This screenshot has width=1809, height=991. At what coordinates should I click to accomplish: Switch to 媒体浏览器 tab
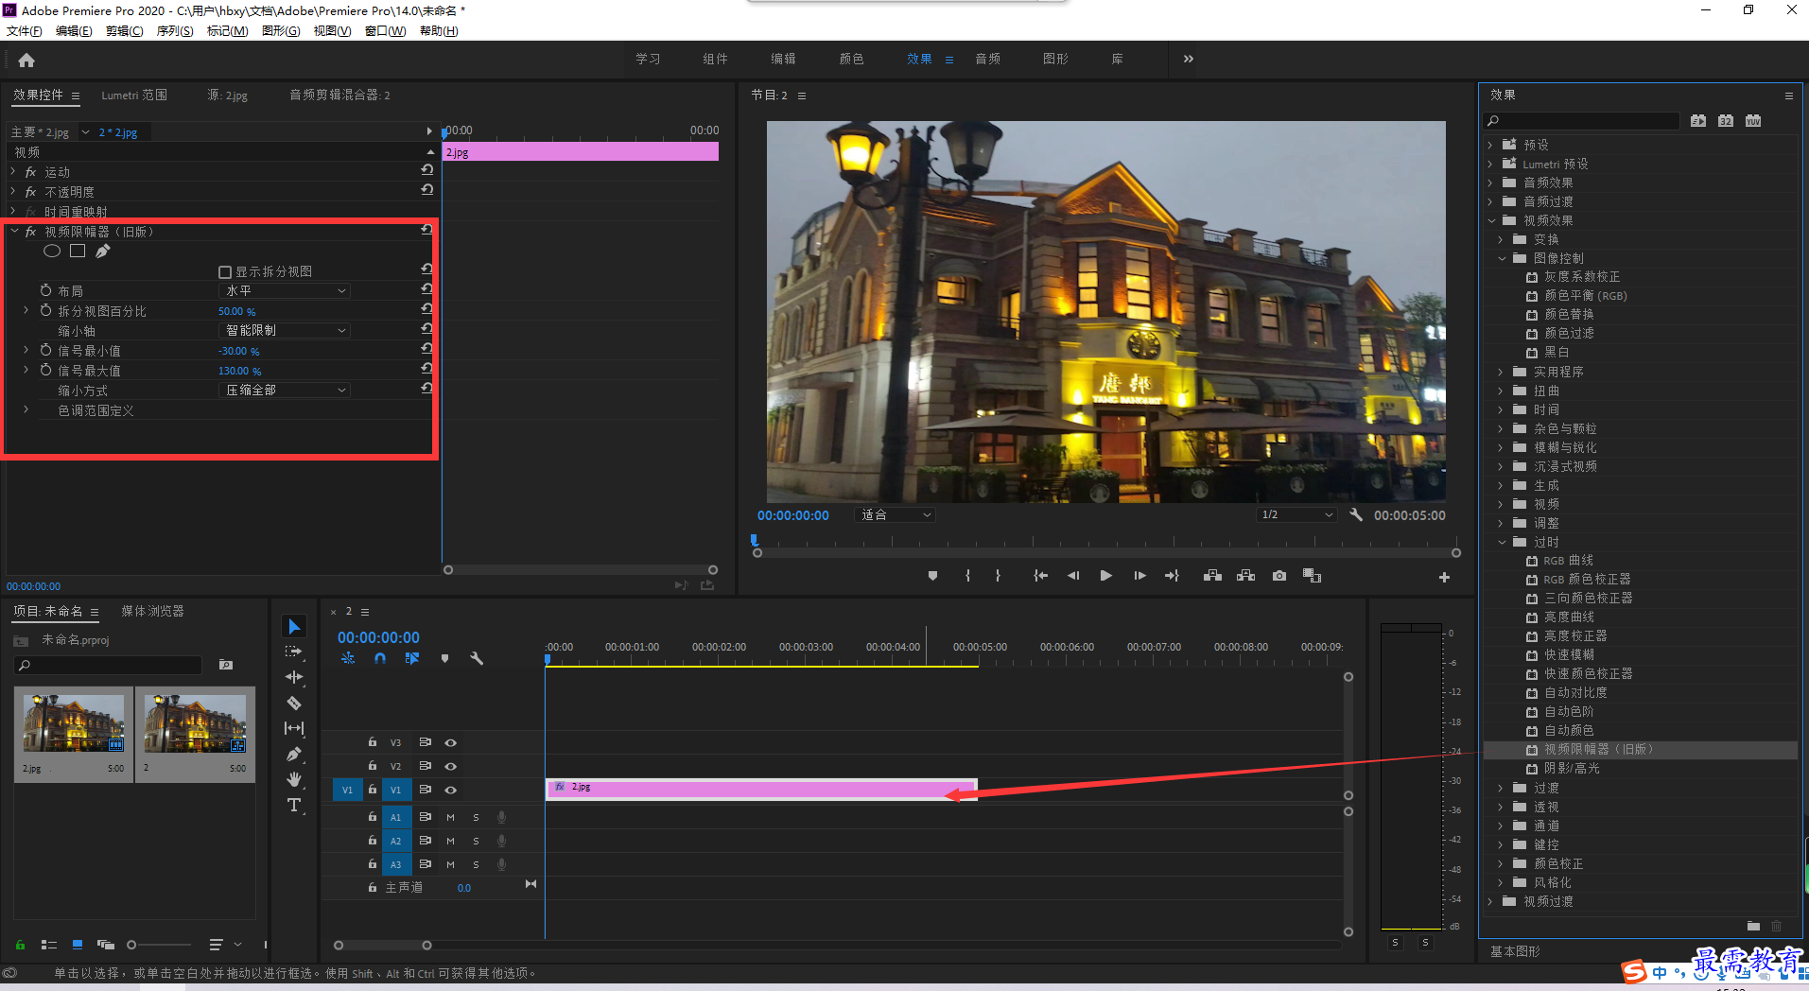tap(152, 612)
